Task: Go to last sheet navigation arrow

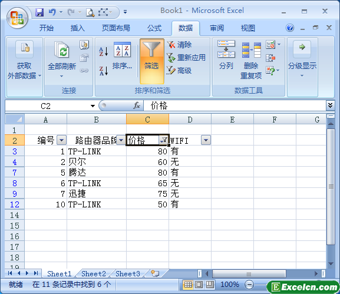Action: pos(36,273)
